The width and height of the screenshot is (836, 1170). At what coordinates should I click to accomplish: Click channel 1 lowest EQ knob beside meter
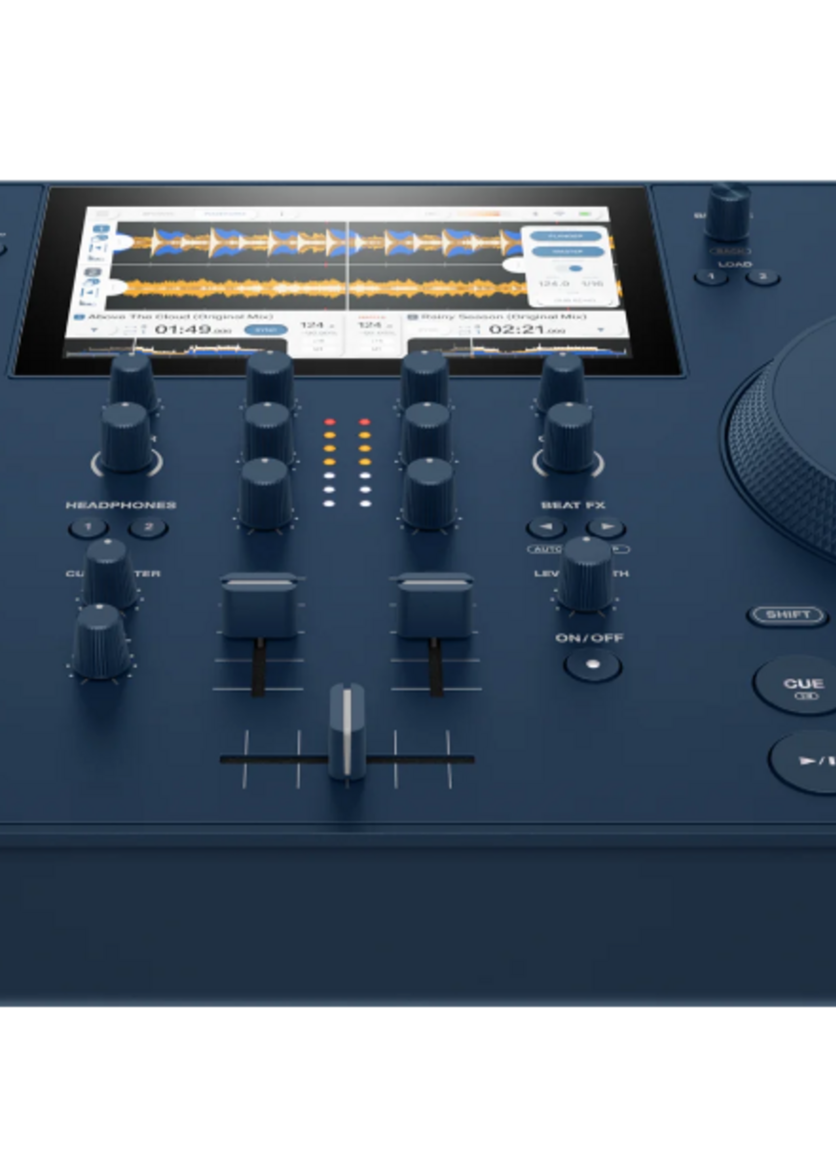tap(265, 494)
